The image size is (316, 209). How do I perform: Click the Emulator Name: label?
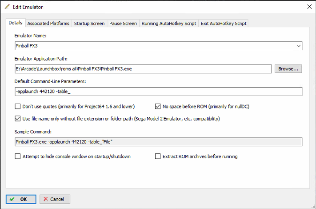(x=30, y=36)
